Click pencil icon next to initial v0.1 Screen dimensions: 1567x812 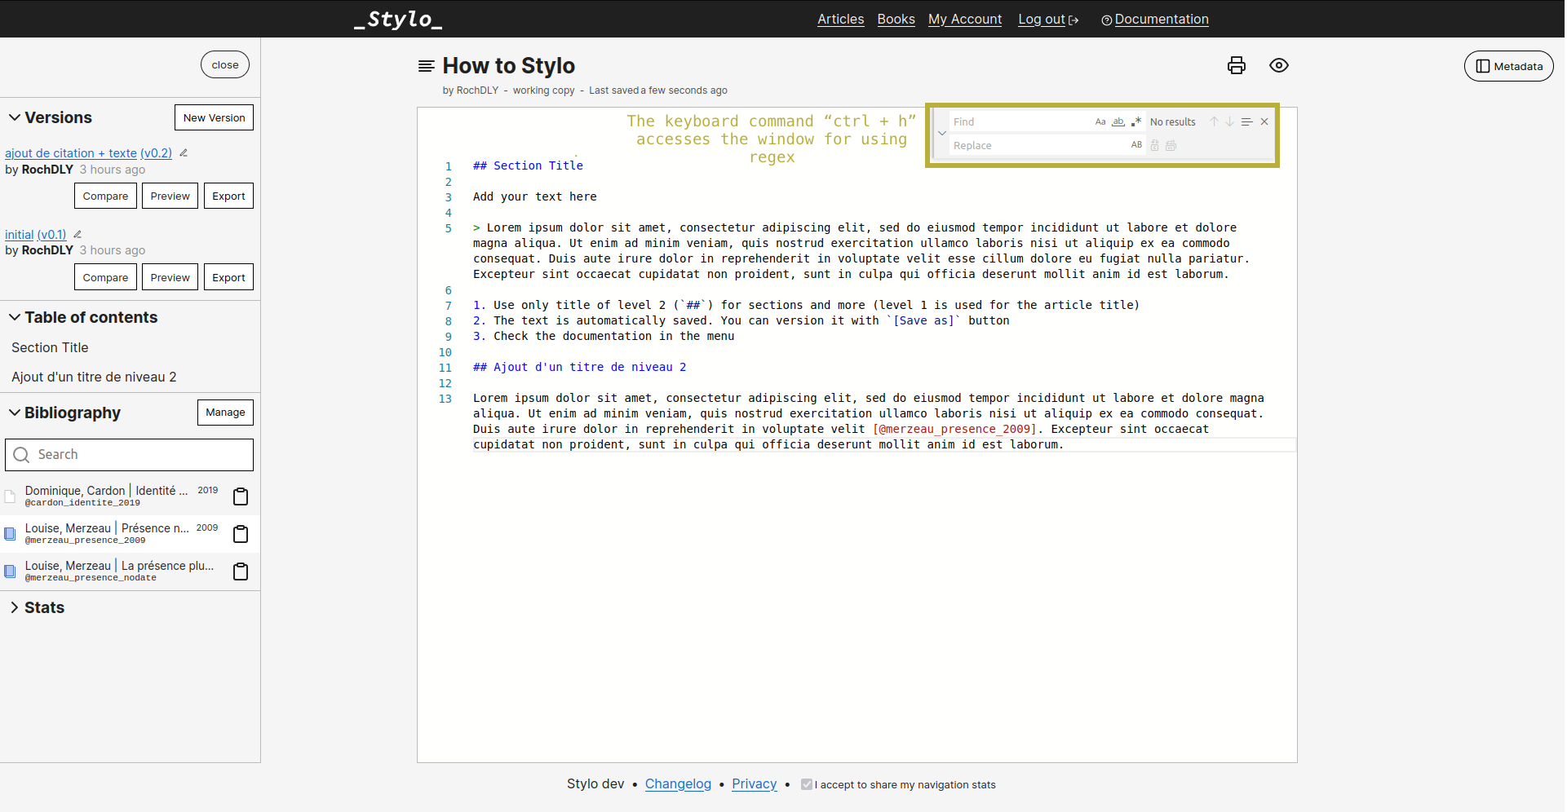(x=77, y=234)
